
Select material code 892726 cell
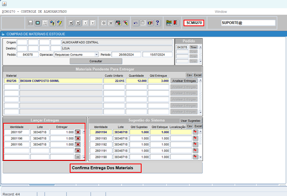point(11,81)
